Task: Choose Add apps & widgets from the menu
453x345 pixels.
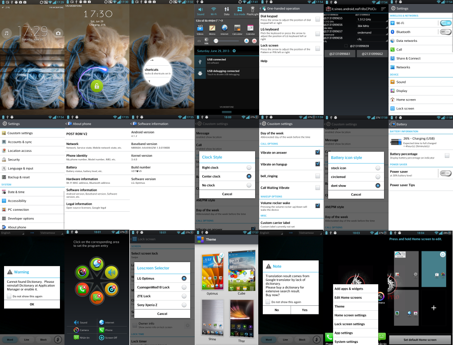Action: point(356,289)
